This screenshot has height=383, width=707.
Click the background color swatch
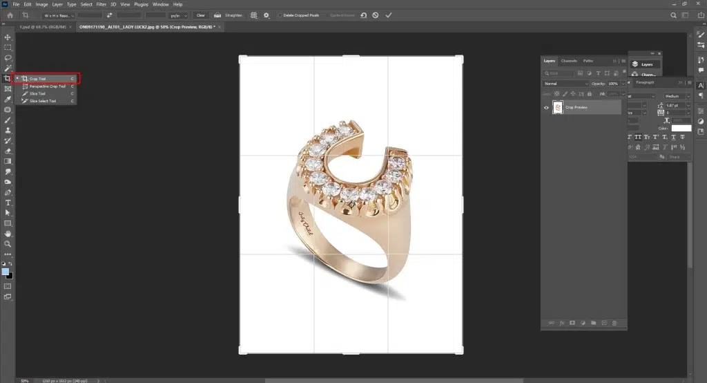coord(10,276)
